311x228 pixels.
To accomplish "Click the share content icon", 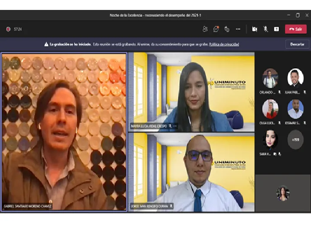I will [276, 29].
